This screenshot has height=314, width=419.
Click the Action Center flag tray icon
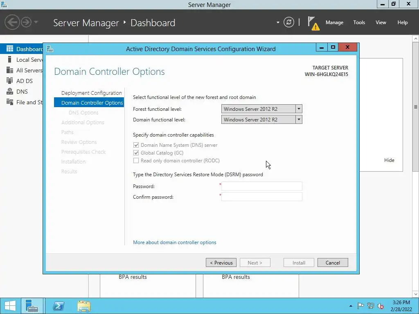360,306
